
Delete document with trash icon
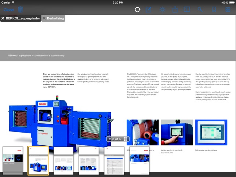(x=21, y=10)
